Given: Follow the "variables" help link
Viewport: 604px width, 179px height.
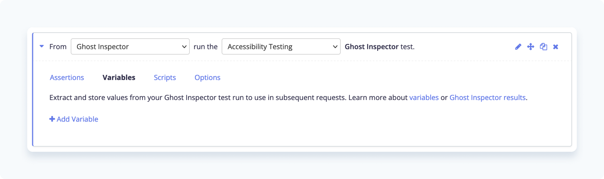Looking at the screenshot, I should point(424,98).
